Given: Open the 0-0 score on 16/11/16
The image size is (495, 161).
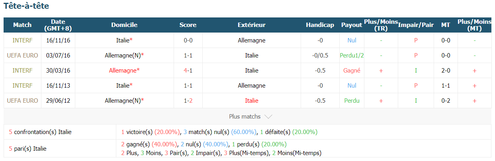Looking at the screenshot, I should point(188,40).
